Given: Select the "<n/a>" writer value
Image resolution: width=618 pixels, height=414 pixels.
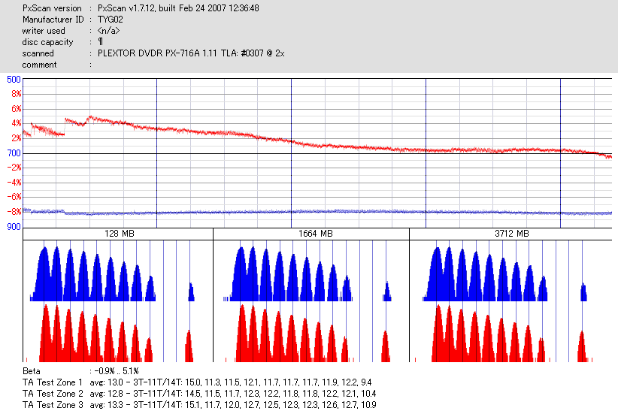Looking at the screenshot, I should pos(108,31).
